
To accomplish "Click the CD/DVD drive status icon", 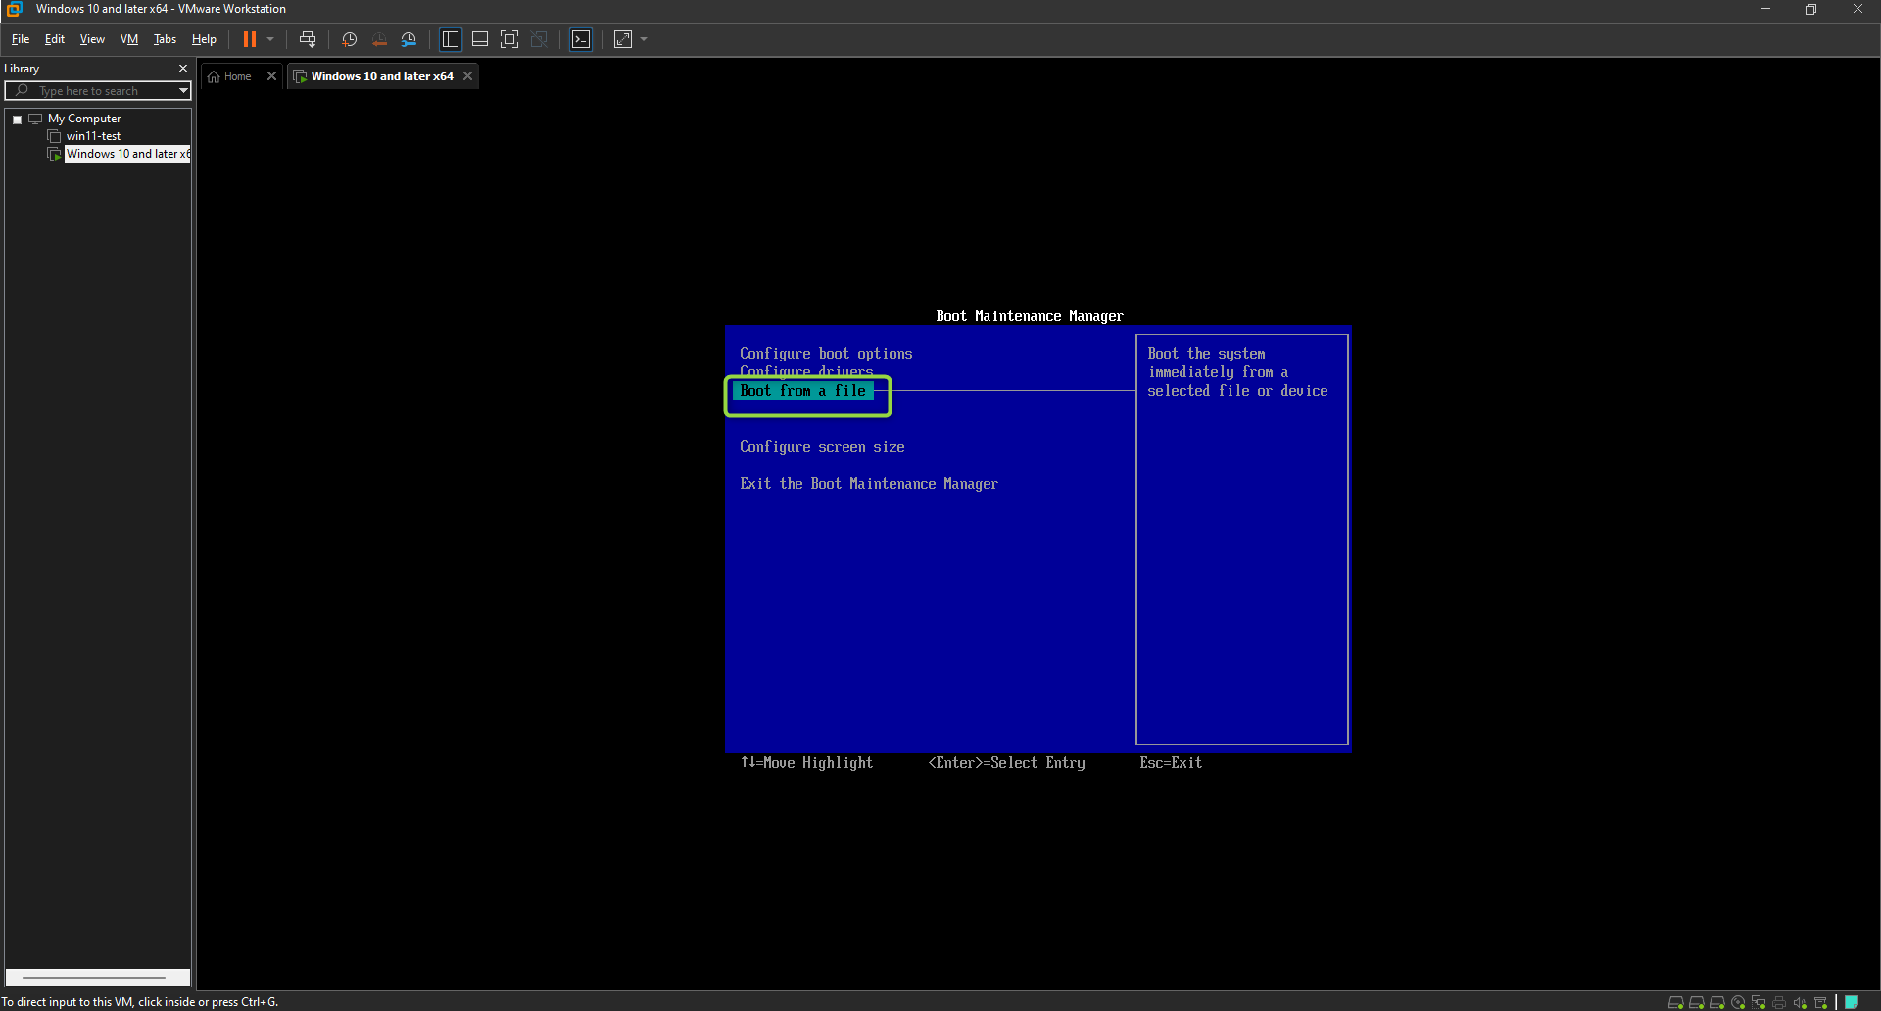I will pyautogui.click(x=1738, y=1002).
